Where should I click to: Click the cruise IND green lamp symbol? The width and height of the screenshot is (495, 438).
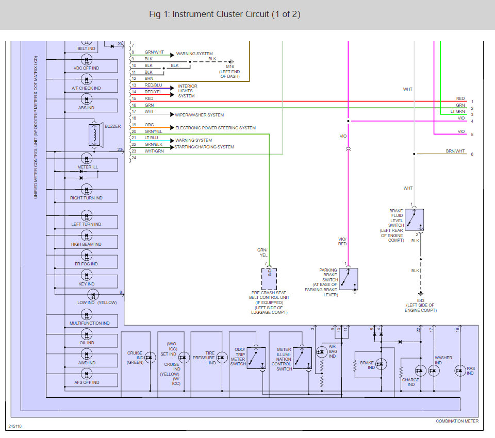(150, 358)
